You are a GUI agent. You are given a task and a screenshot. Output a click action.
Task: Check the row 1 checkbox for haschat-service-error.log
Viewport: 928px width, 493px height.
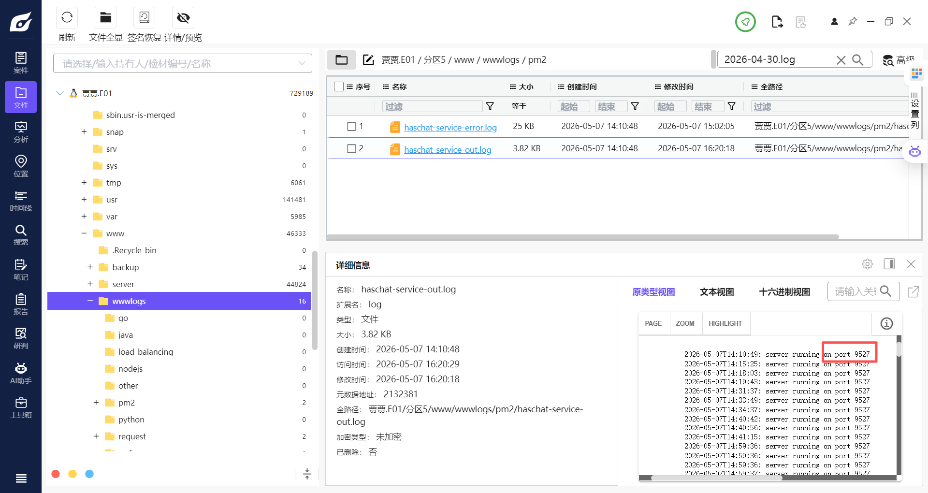tap(352, 127)
